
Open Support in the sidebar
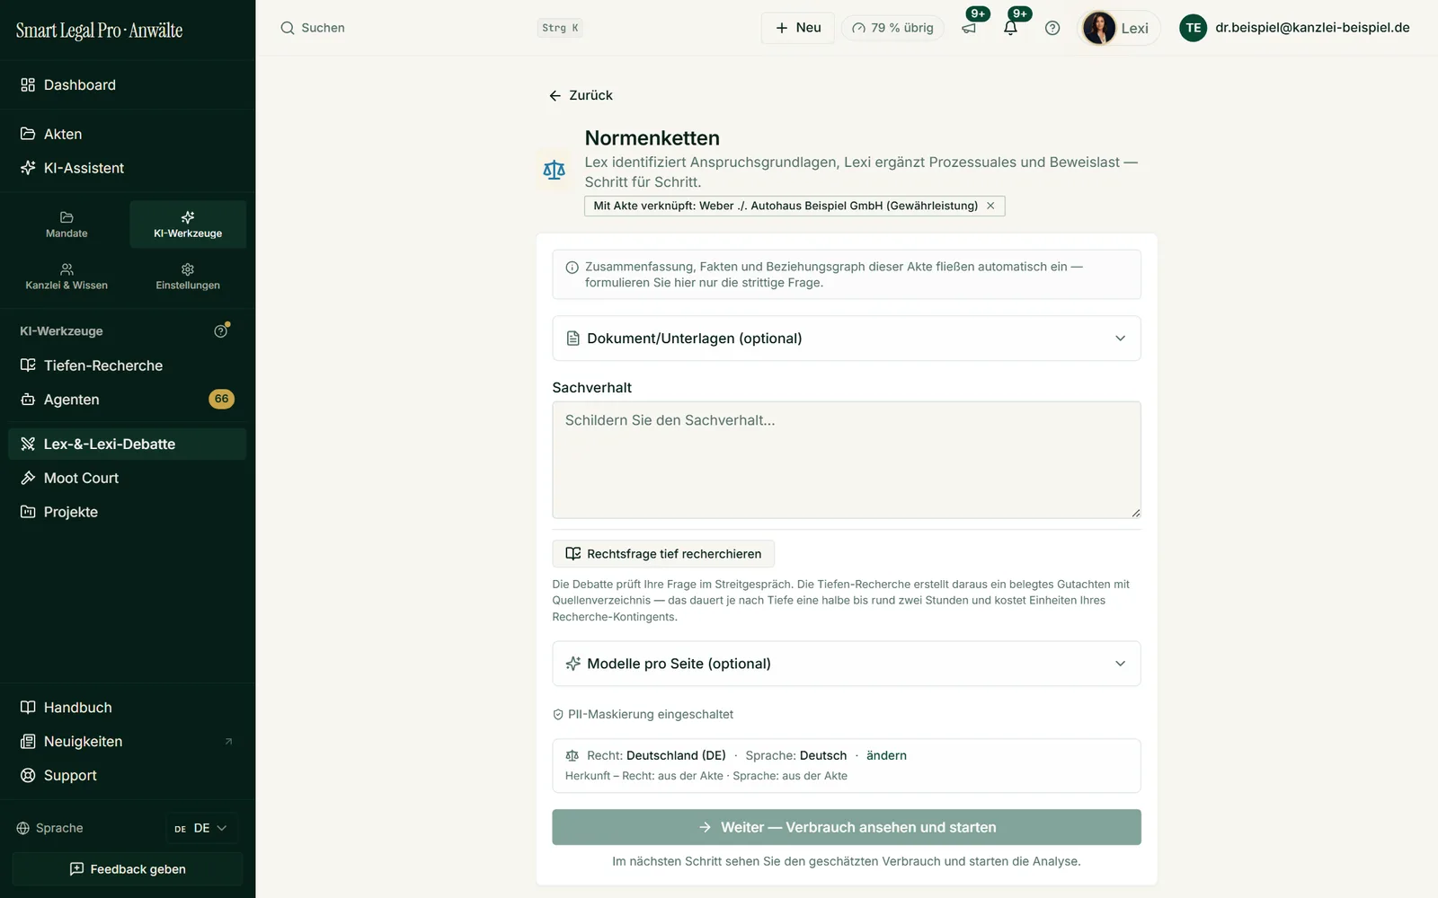(x=128, y=776)
